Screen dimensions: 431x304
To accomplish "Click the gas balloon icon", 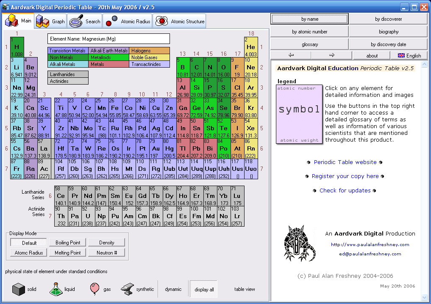I will (x=95, y=289).
